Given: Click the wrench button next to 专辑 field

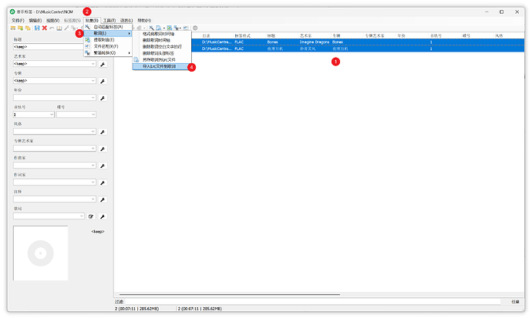Looking at the screenshot, I should point(103,81).
